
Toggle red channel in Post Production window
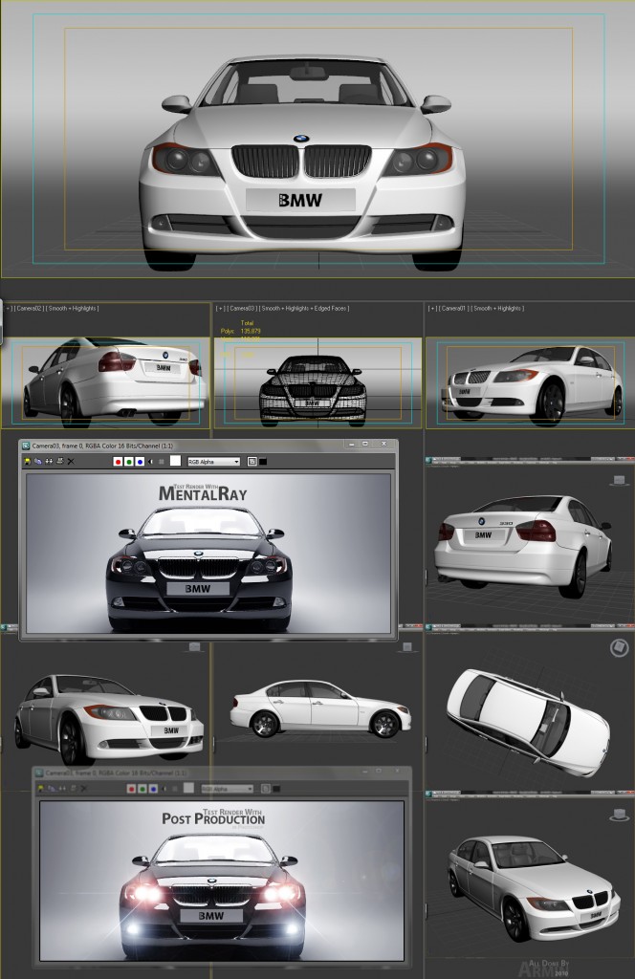[131, 789]
